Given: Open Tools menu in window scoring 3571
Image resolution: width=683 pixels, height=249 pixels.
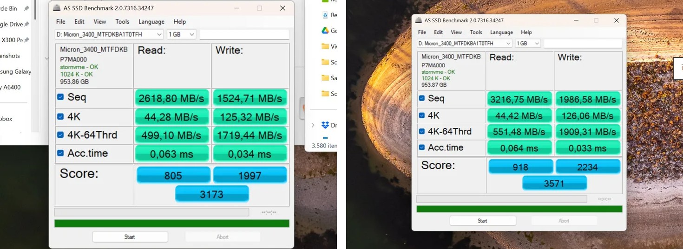Looking at the screenshot, I should point(476,32).
